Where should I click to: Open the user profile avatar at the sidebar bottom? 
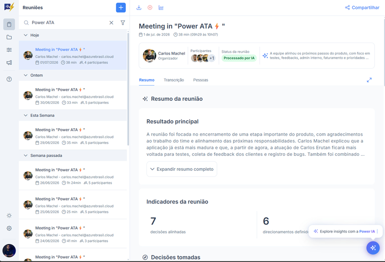point(9,250)
